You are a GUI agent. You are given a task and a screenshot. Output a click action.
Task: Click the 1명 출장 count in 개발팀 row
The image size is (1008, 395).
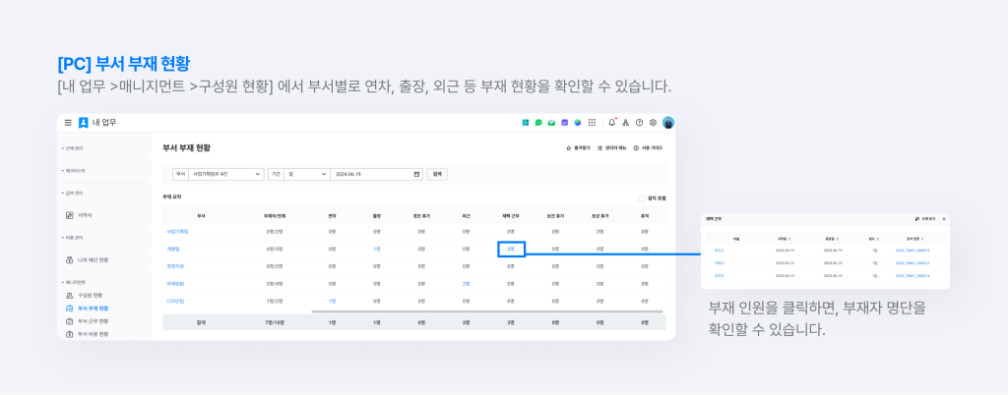click(377, 249)
